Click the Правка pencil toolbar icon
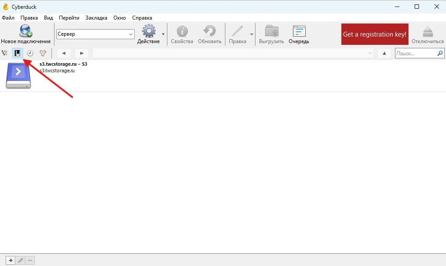Image resolution: width=446 pixels, height=266 pixels. pyautogui.click(x=237, y=31)
